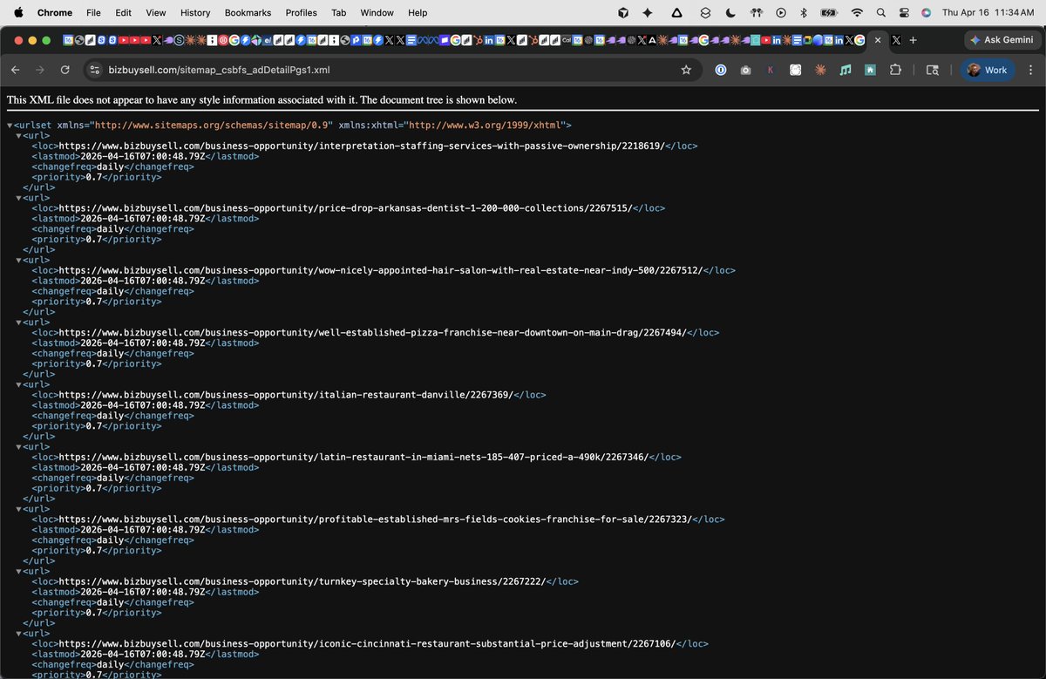Open the Chrome three-dot menu
Viewport: 1046px width, 679px height.
pyautogui.click(x=1030, y=70)
